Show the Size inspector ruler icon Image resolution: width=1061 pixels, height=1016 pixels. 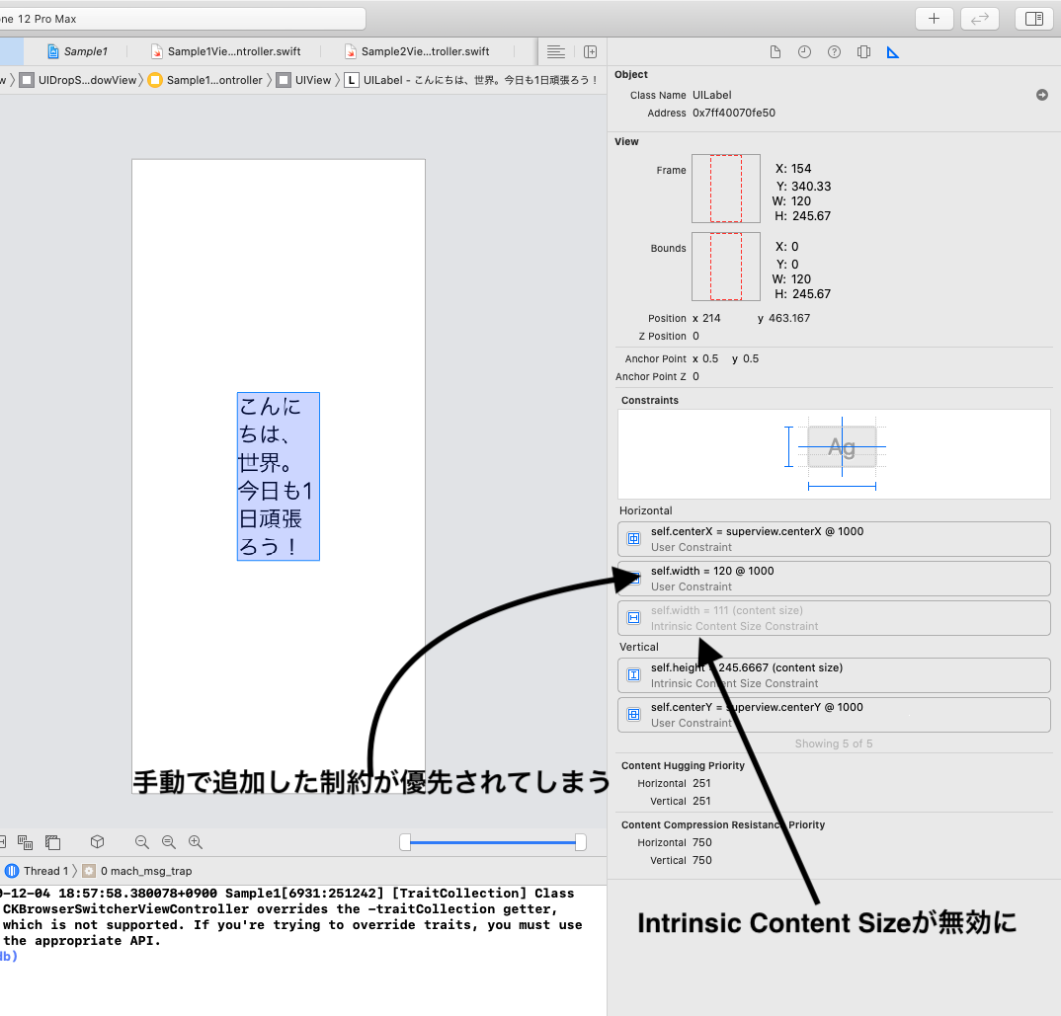coord(893,52)
